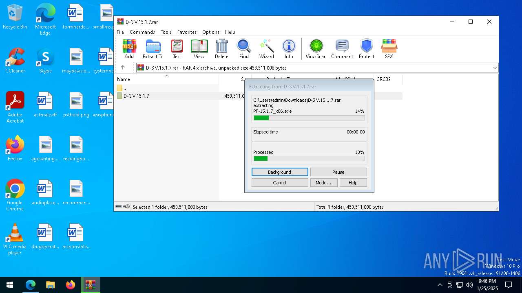Cancel the extraction
The height and width of the screenshot is (293, 522).
coord(280,183)
